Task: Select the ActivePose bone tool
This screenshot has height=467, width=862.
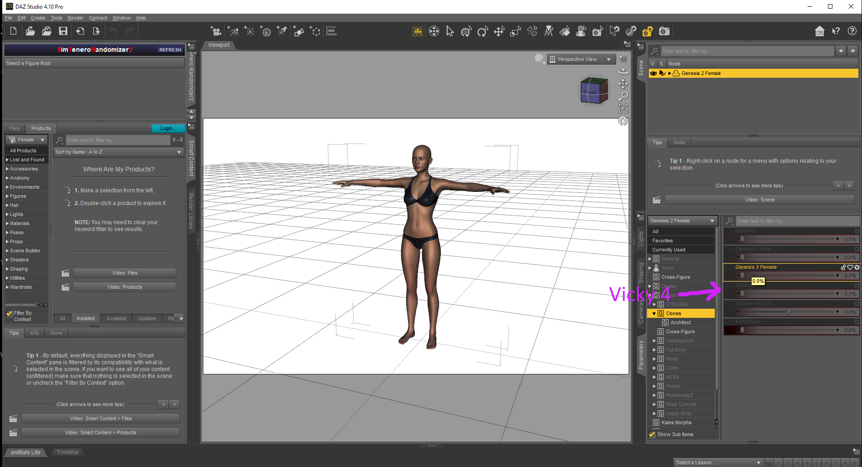Action: (x=532, y=31)
